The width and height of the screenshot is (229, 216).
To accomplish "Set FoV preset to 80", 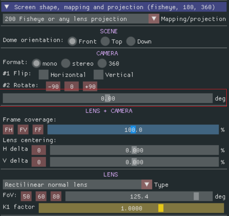I will point(56,196).
